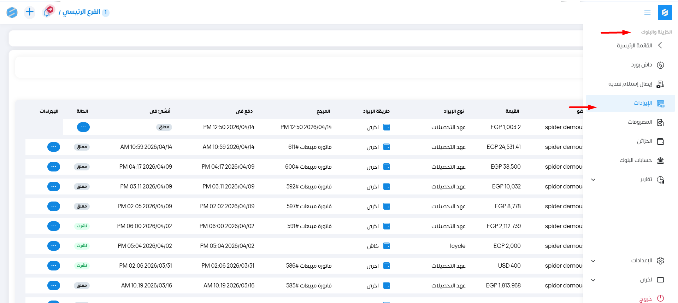Expand the تقارير reports submenu
Screen dimensions: 678x303
coord(594,180)
